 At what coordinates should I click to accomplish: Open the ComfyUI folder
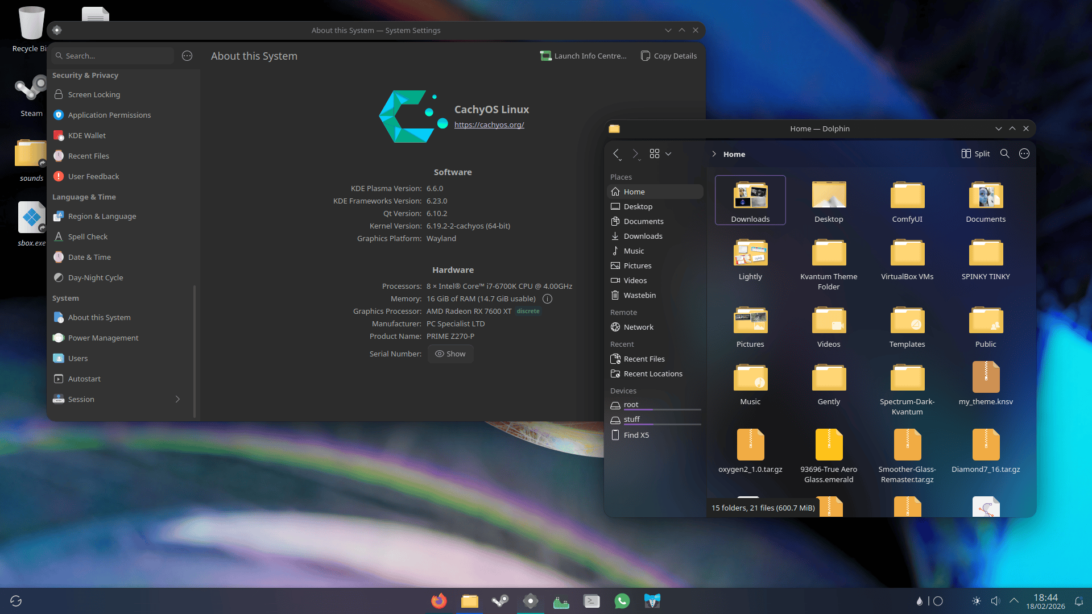tap(907, 201)
